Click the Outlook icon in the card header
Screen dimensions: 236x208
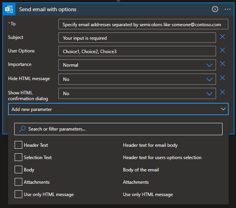(10, 9)
